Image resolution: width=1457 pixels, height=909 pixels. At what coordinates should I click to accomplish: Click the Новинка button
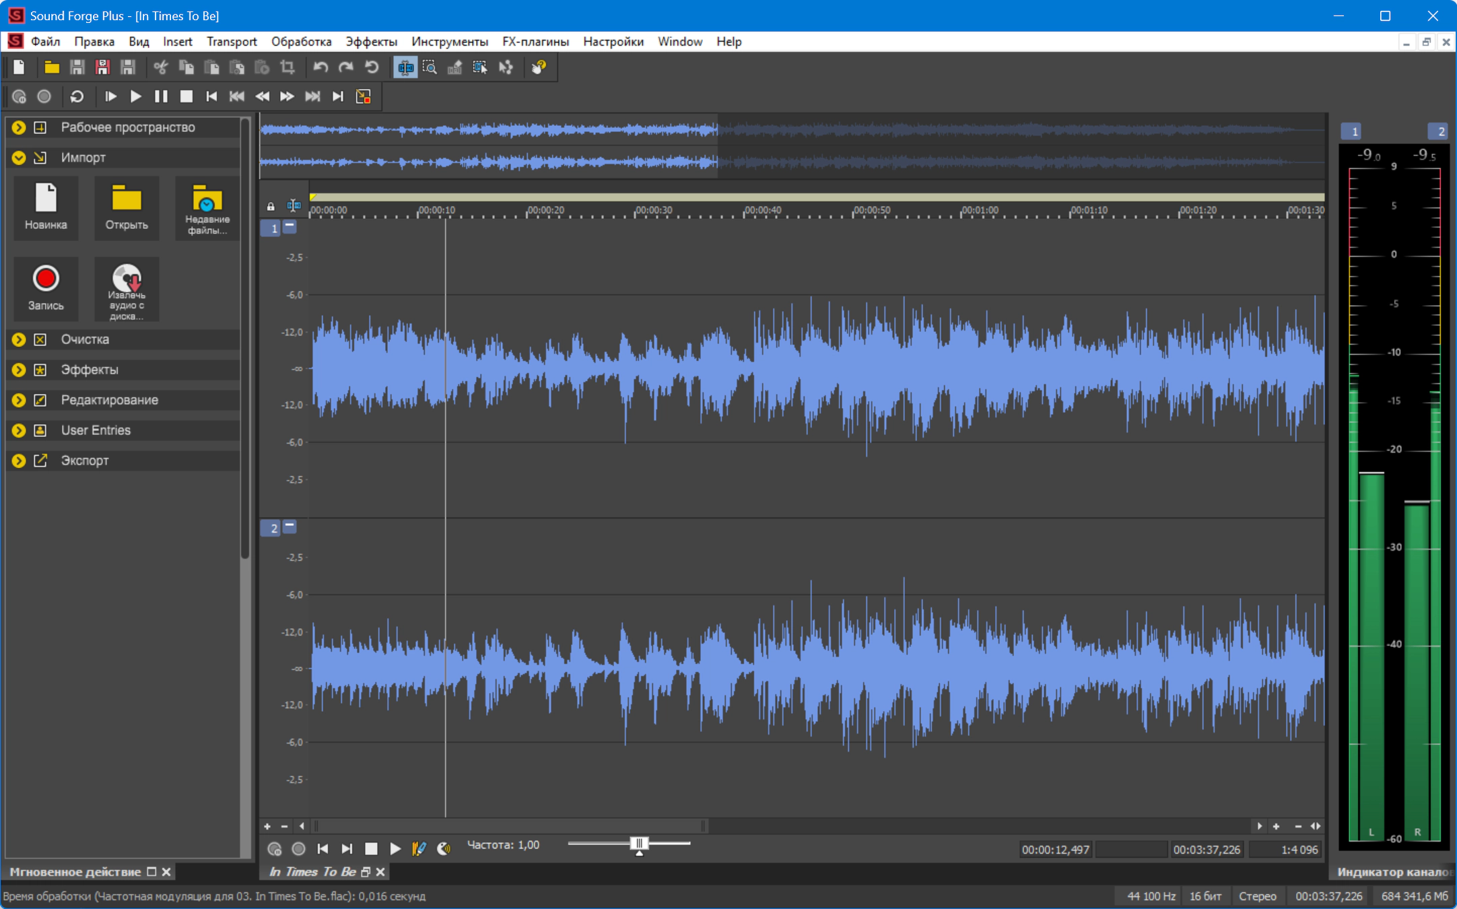coord(46,208)
